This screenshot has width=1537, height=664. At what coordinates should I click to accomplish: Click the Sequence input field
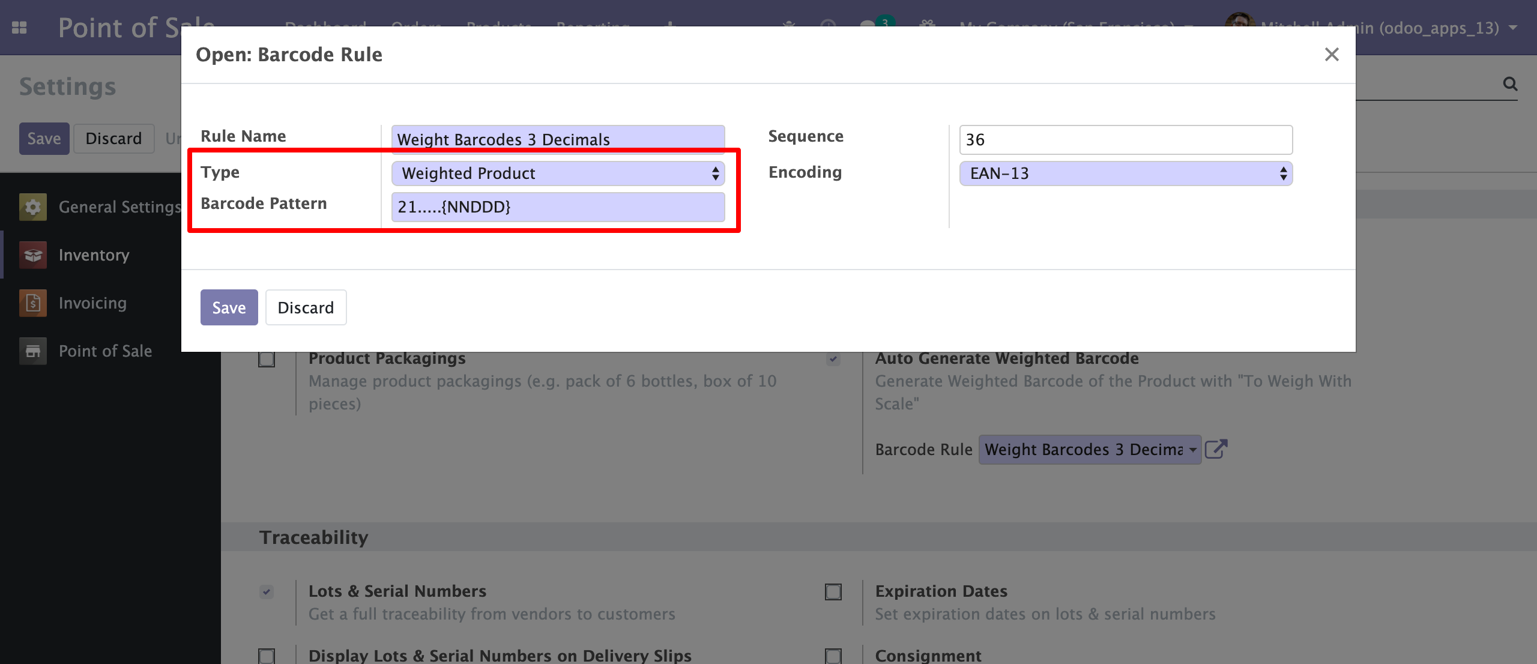pyautogui.click(x=1126, y=140)
